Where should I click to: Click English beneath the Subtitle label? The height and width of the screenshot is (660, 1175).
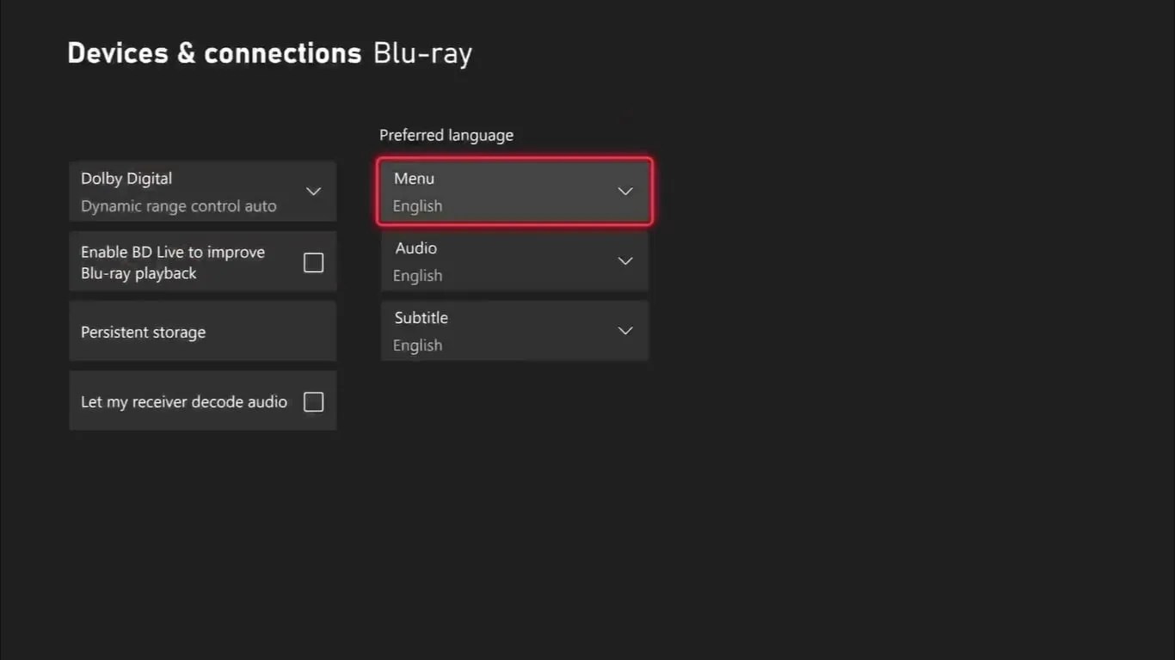[417, 345]
